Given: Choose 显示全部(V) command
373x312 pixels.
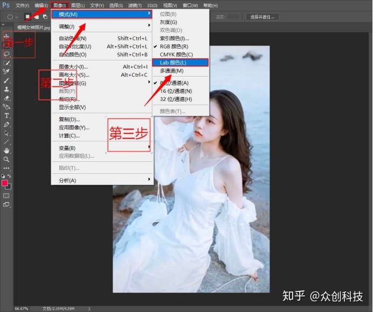Looking at the screenshot, I should pos(102,107).
